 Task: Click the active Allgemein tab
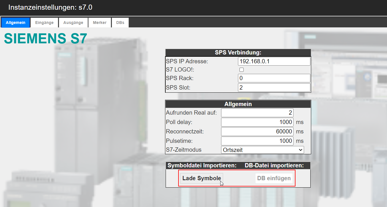pyautogui.click(x=15, y=23)
